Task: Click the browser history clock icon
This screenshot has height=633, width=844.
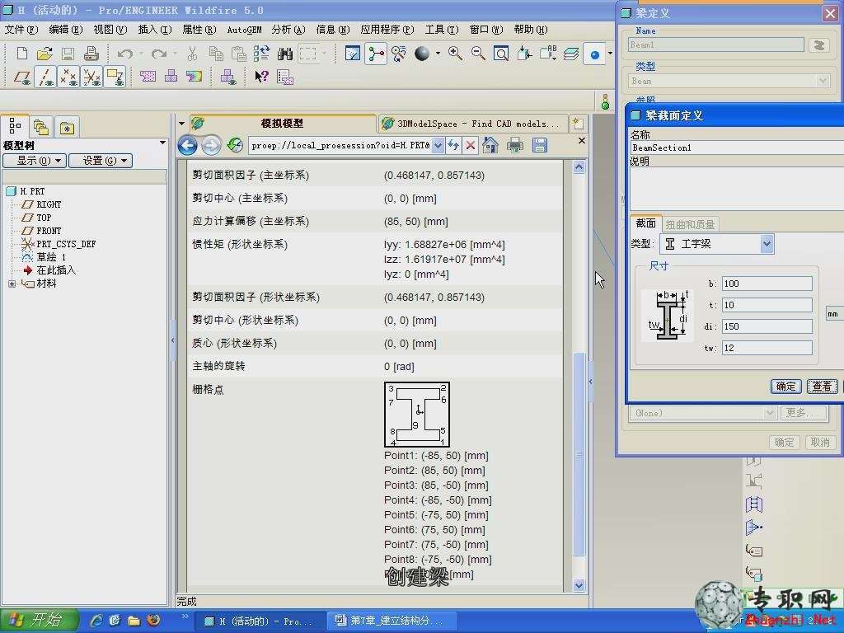Action: (x=235, y=145)
